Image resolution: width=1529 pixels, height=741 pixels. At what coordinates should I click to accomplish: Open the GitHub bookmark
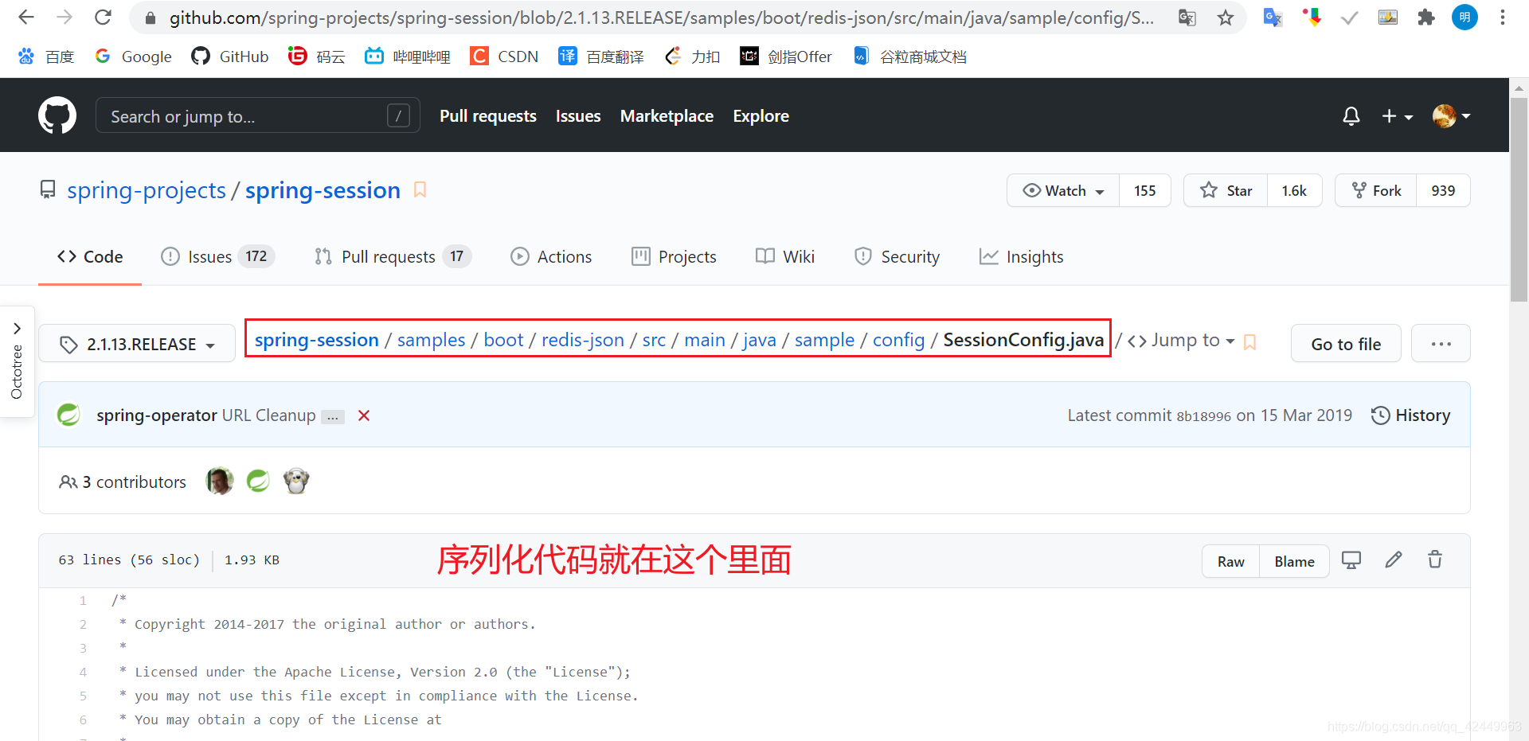230,57
